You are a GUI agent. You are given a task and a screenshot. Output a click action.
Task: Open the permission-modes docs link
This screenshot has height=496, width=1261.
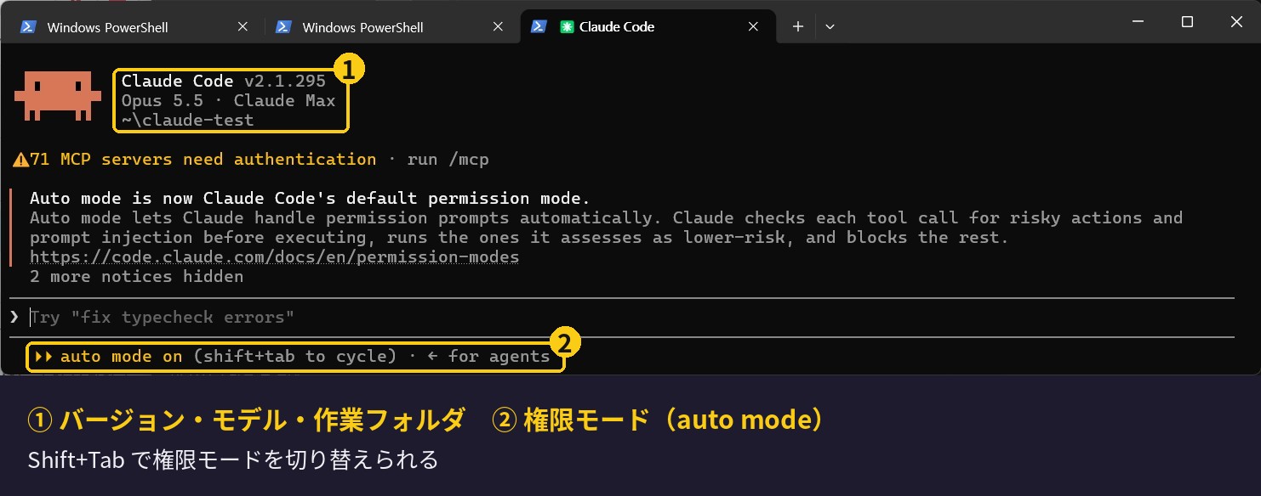[x=275, y=256]
